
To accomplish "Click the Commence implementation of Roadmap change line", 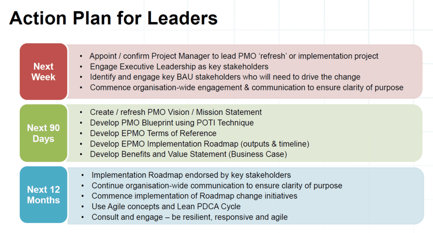I will click(x=195, y=196).
